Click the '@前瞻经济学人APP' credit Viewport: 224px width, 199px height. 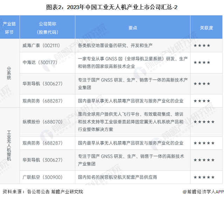click(203, 192)
